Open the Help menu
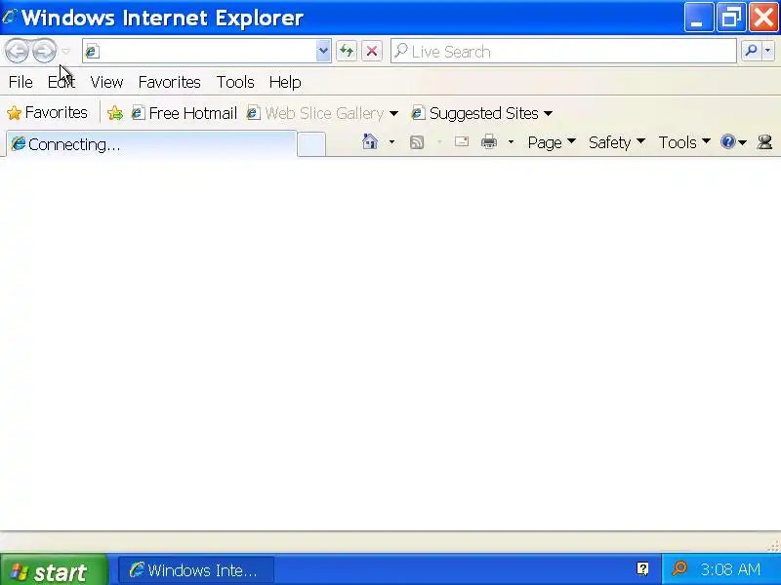This screenshot has height=585, width=781. coord(285,82)
